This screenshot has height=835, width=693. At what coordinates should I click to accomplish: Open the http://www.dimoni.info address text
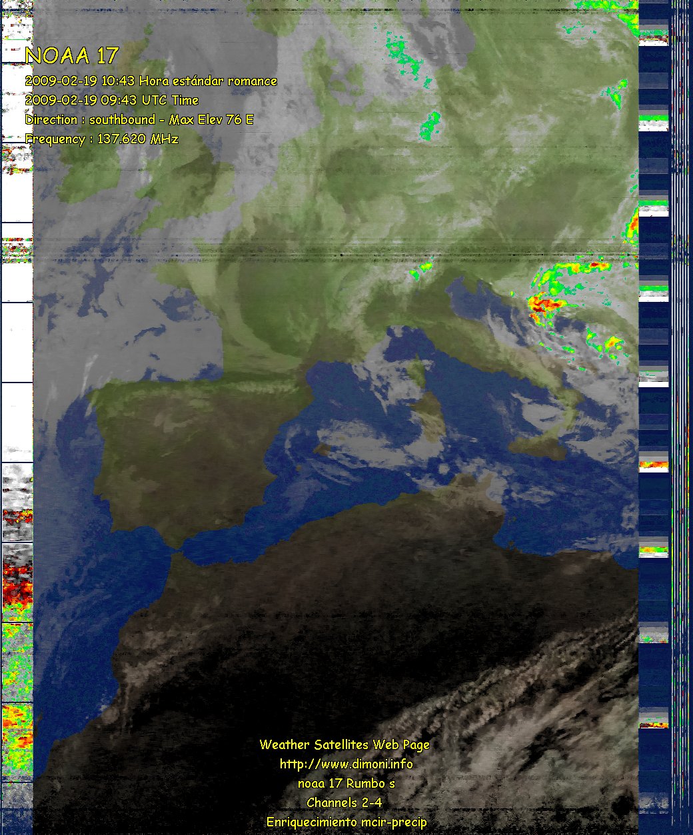(x=346, y=764)
